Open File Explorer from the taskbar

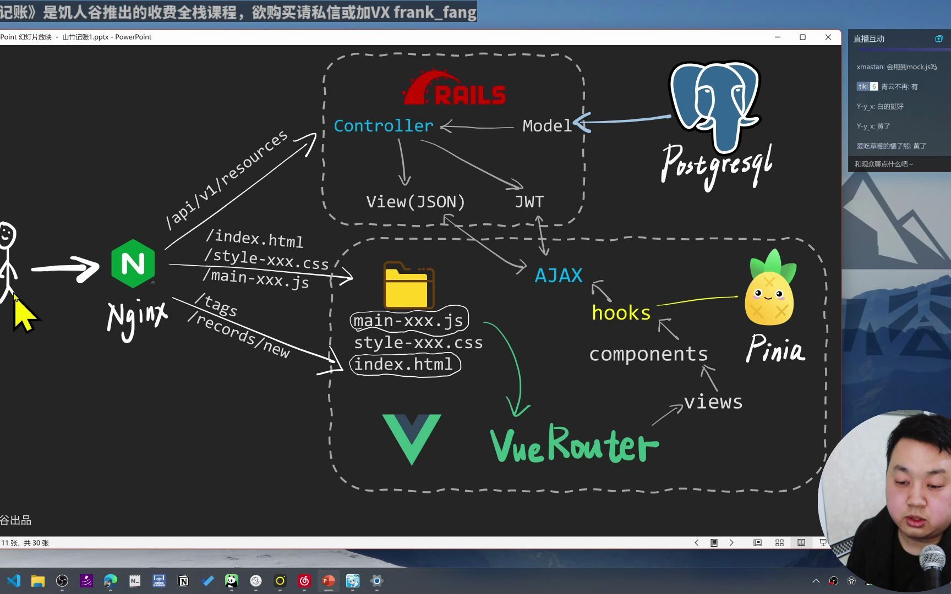pyautogui.click(x=38, y=581)
